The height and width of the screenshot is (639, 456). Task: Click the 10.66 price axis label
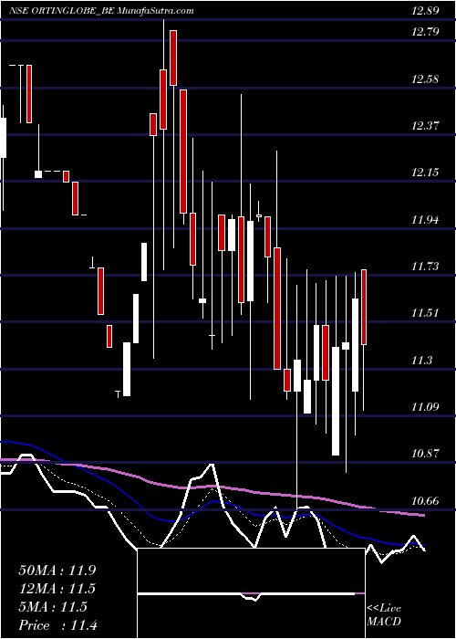coord(425,501)
